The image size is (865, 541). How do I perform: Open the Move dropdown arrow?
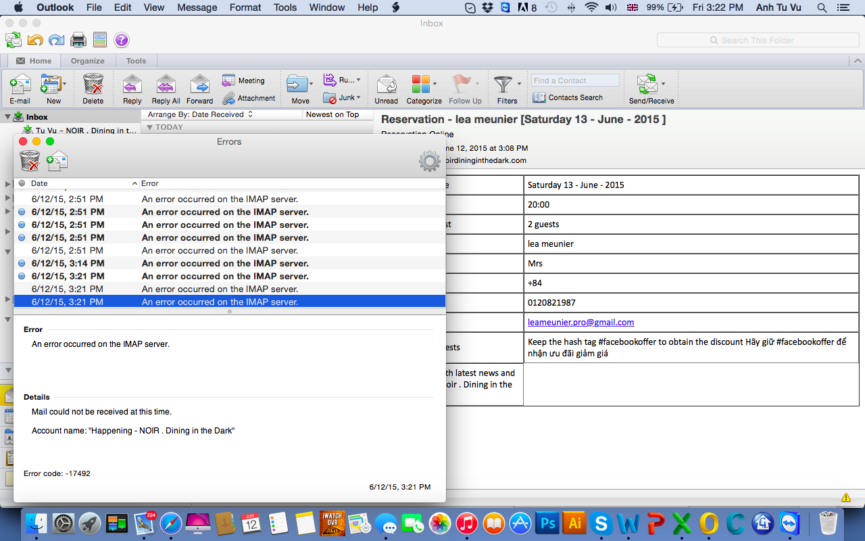click(x=312, y=84)
